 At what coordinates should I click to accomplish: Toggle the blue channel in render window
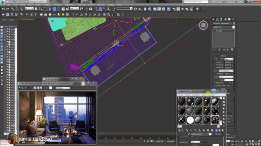[x=41, y=88]
